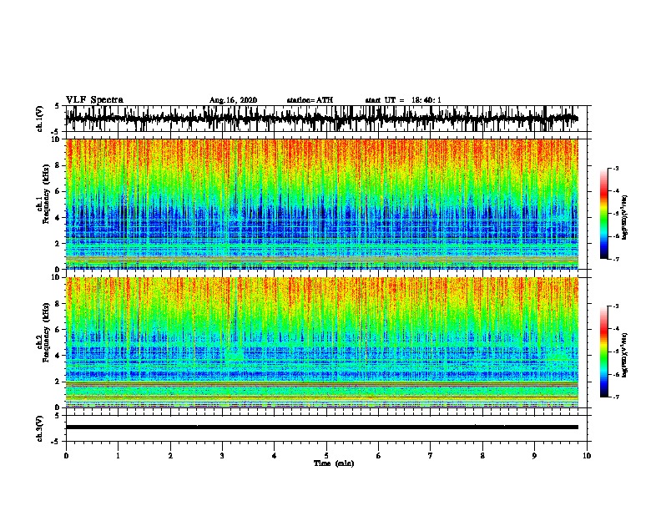The image size is (661, 511).
Task: Click the "3" tick on the time axis
Action: point(222,456)
